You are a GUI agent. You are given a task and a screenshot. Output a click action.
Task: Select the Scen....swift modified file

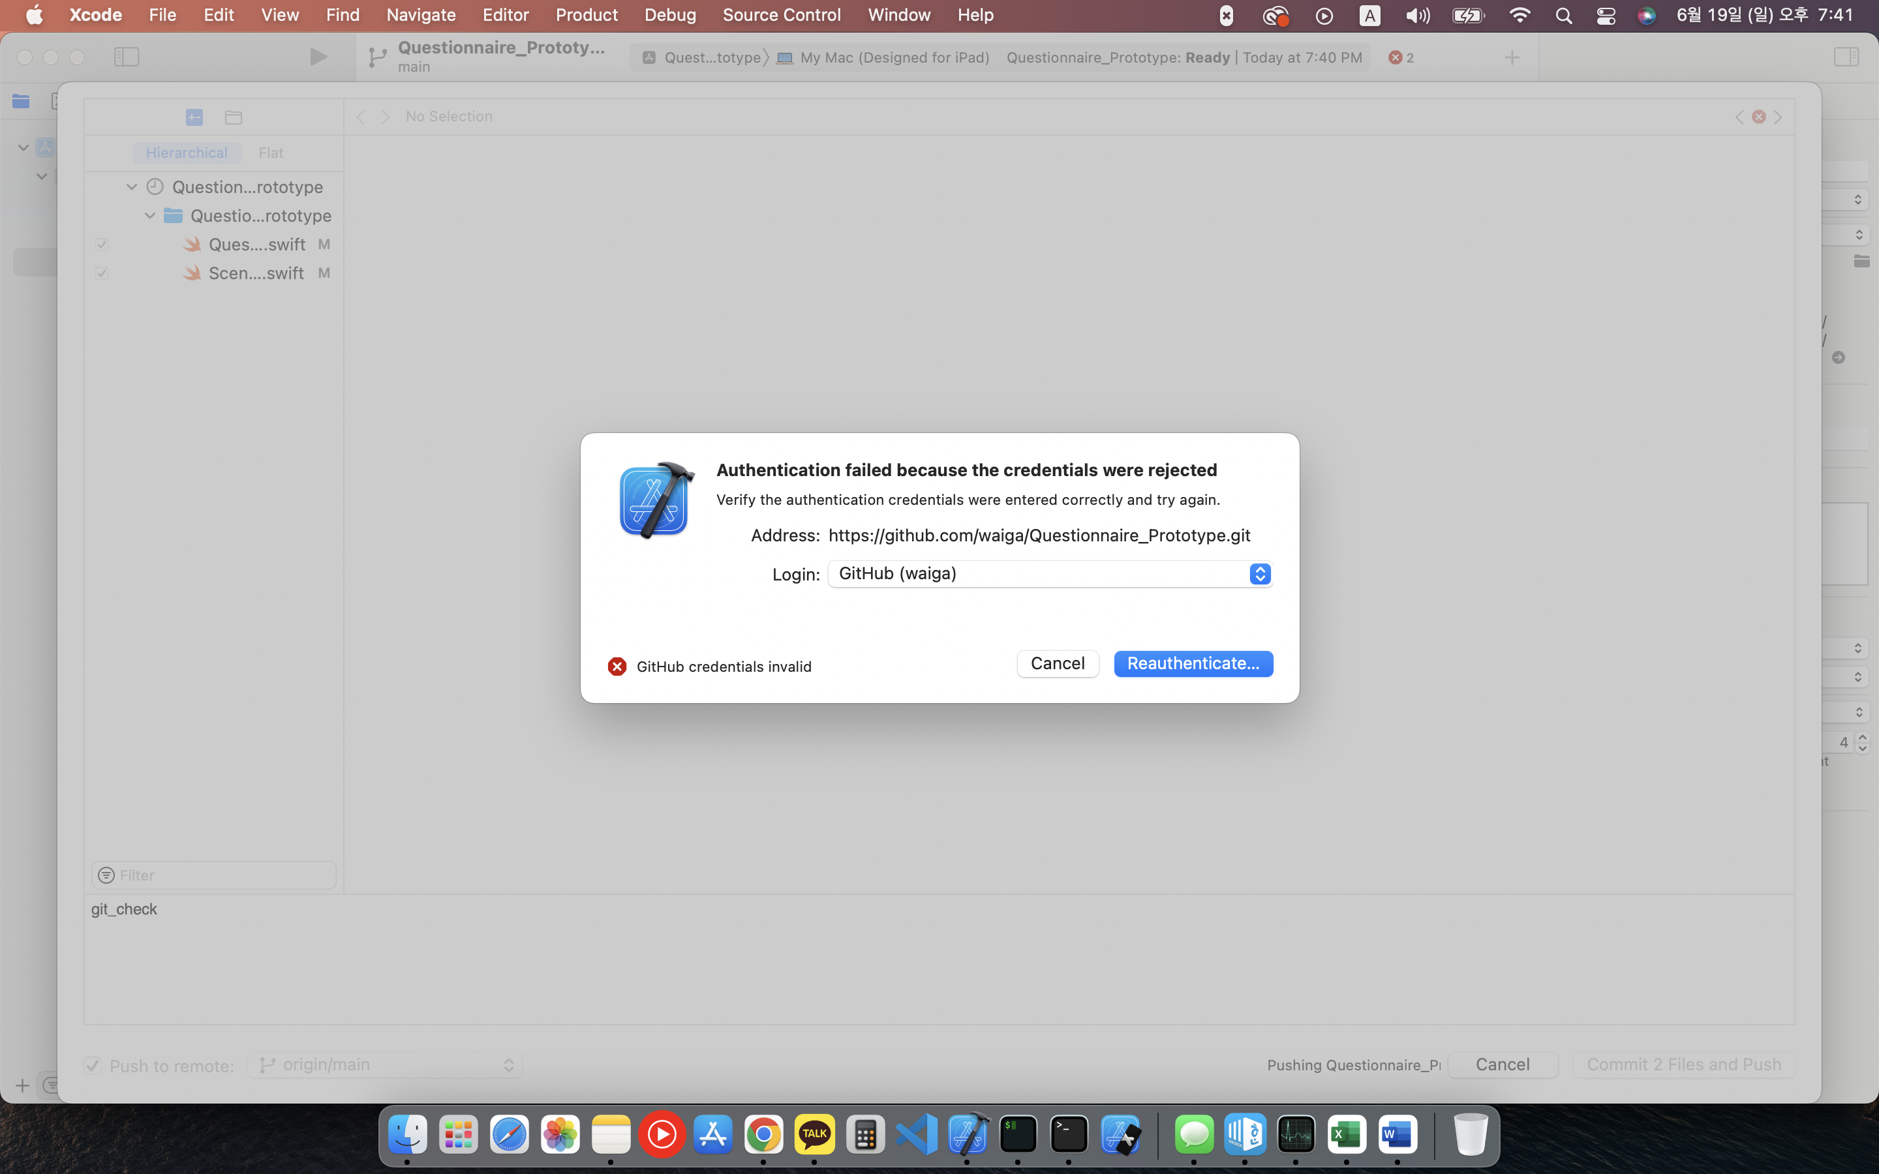(x=256, y=273)
